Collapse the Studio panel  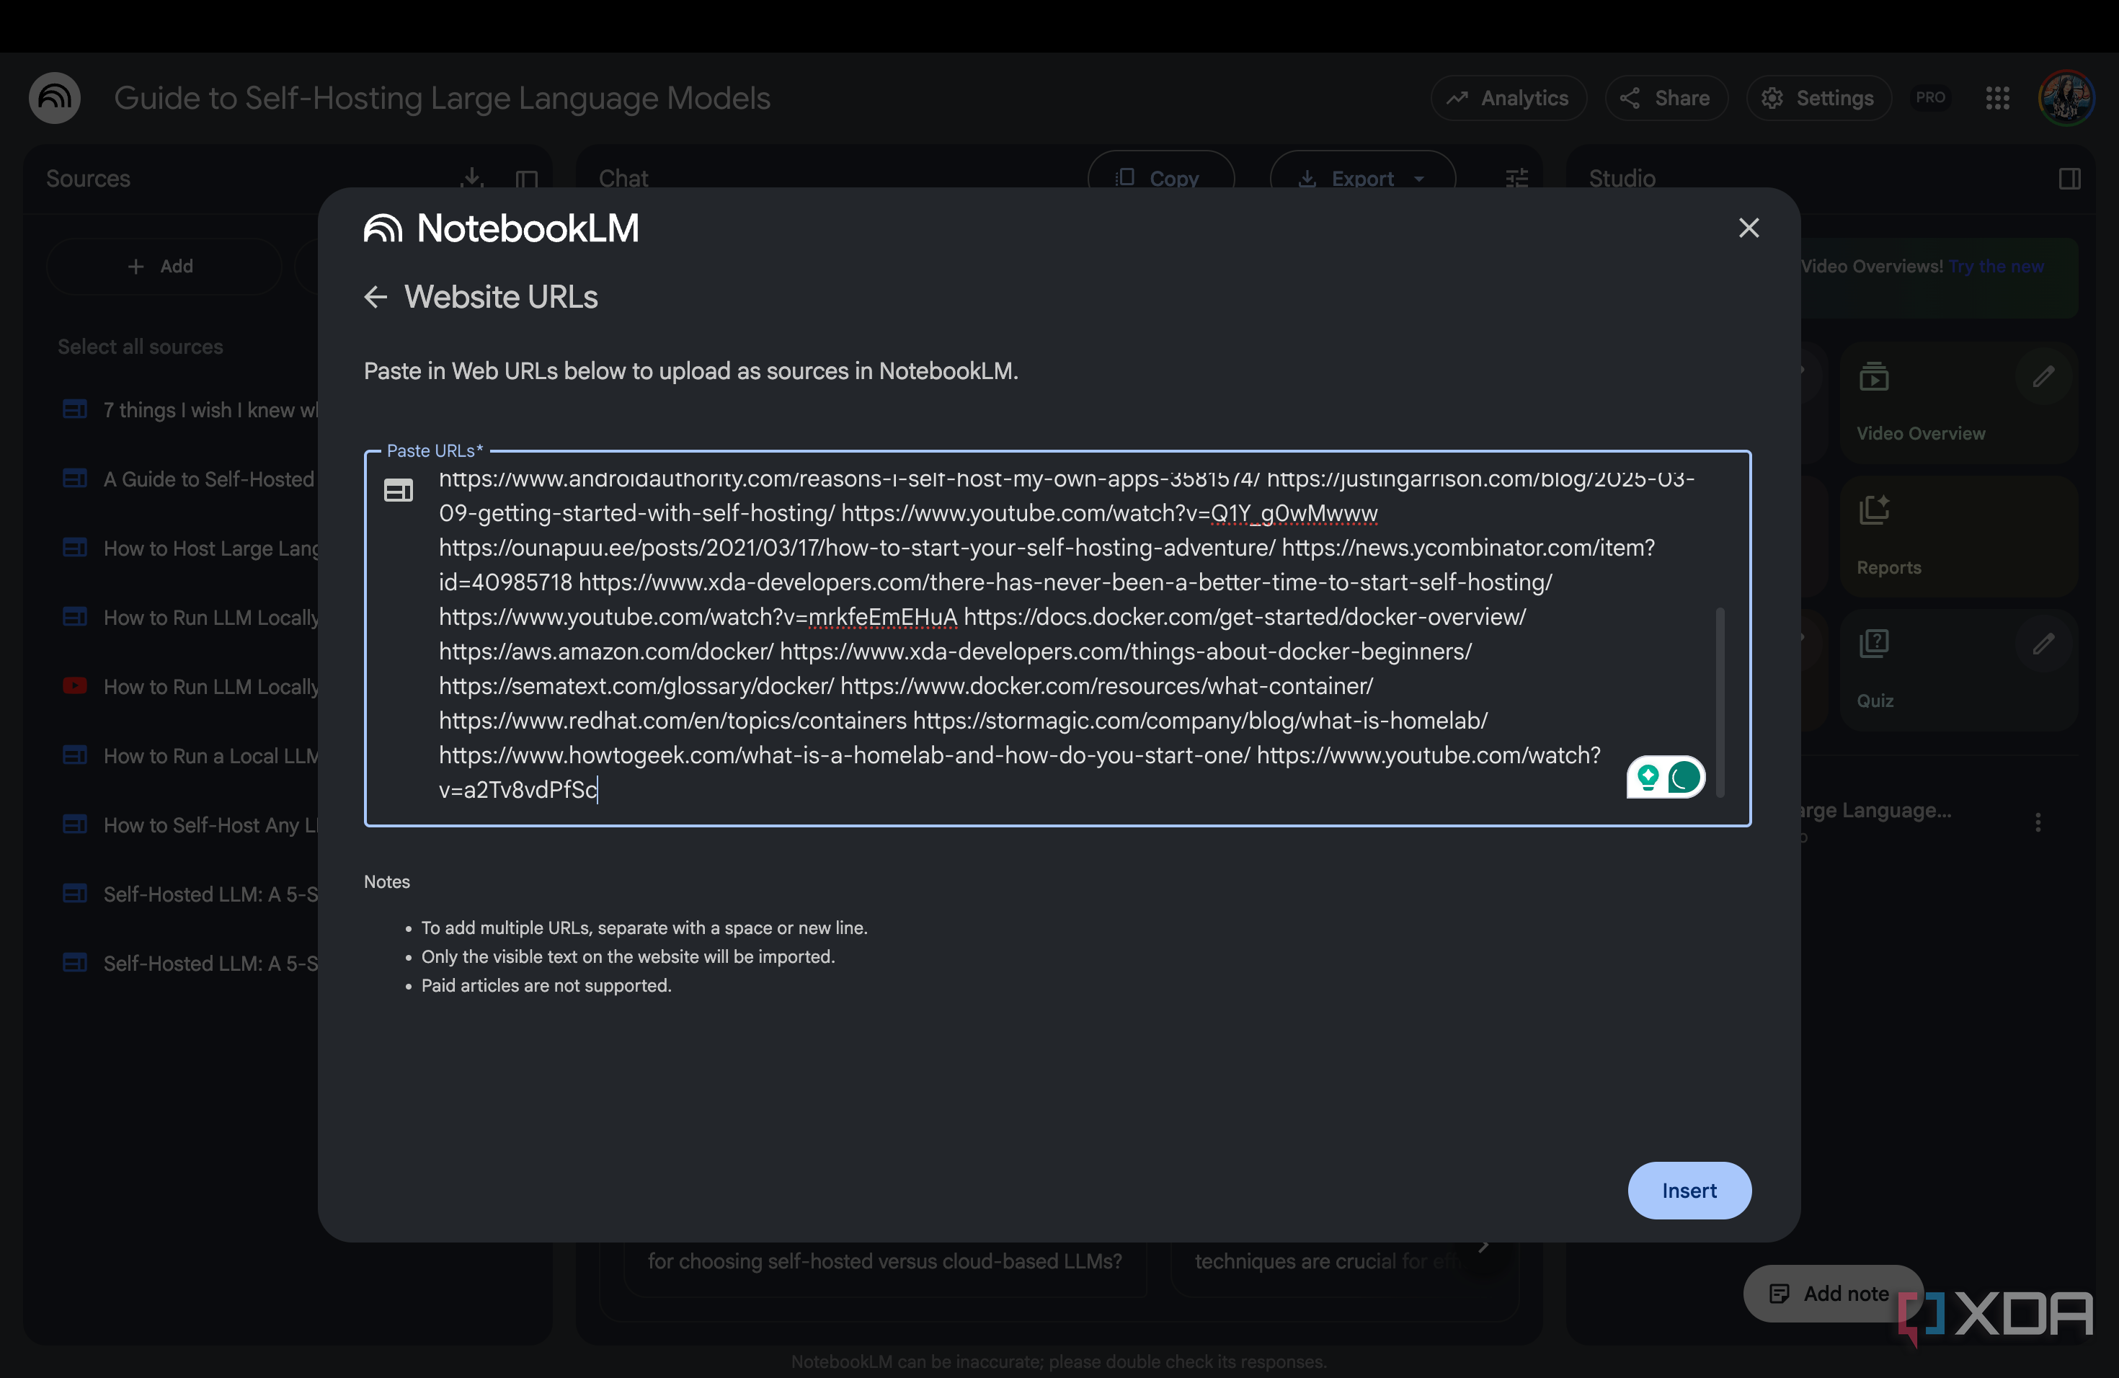(2069, 179)
